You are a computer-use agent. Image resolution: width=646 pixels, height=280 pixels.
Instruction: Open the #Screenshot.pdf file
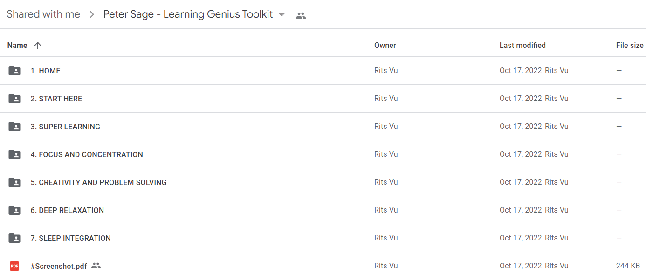(59, 266)
